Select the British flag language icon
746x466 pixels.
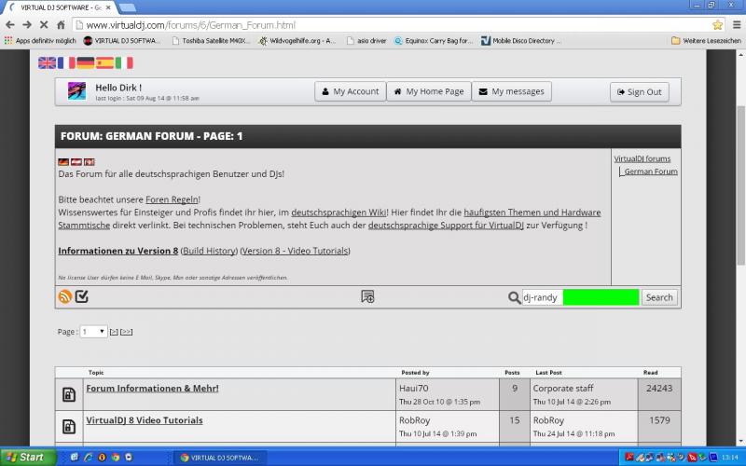tap(48, 62)
